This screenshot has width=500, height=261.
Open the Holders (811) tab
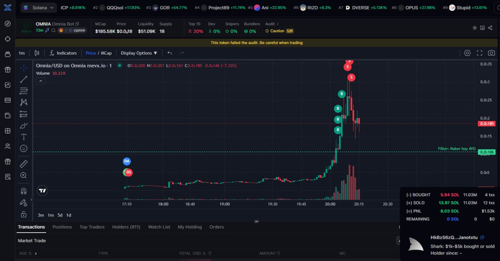pos(126,227)
